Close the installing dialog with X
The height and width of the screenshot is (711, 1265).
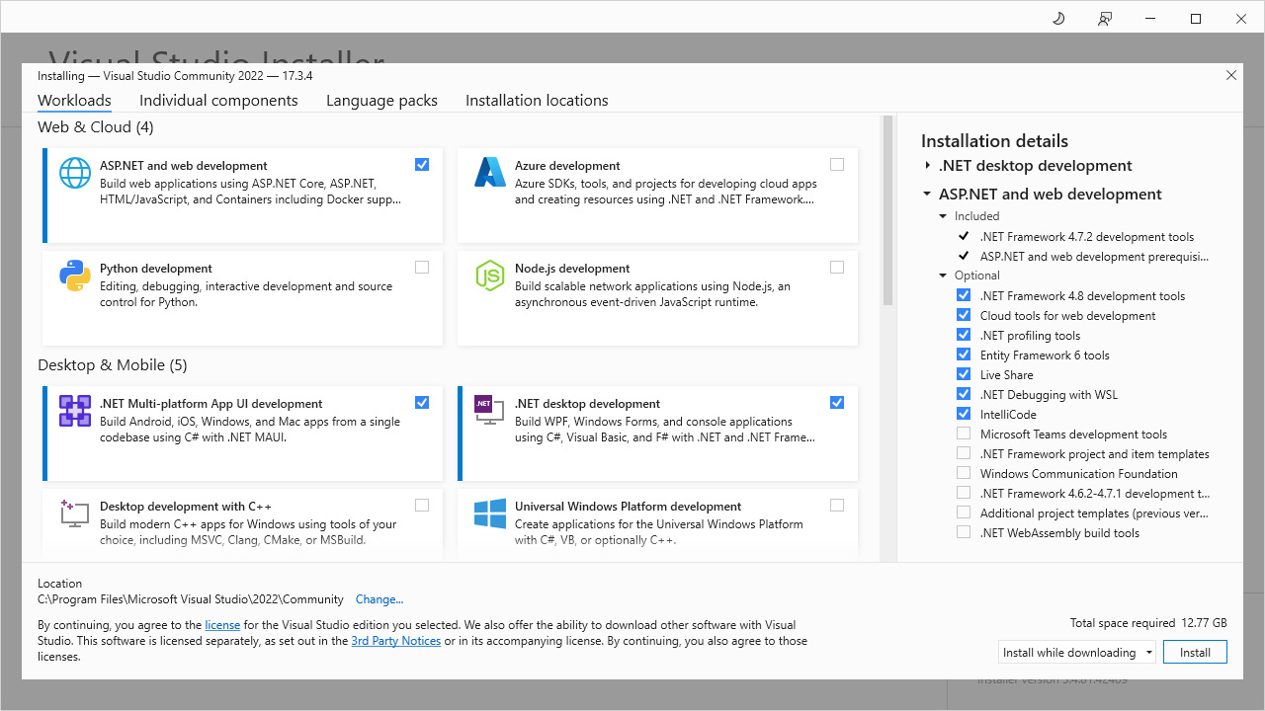pyautogui.click(x=1231, y=75)
